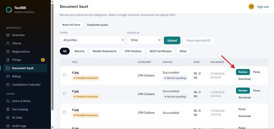
Task: Download the X.jpg uploaded at 14:10:34
Action: [245, 116]
